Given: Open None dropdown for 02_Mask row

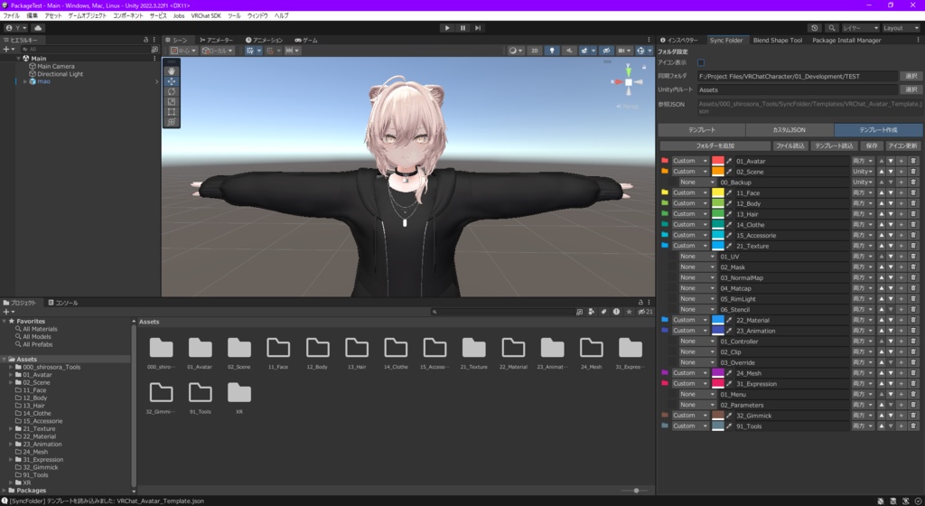Looking at the screenshot, I should coord(697,267).
